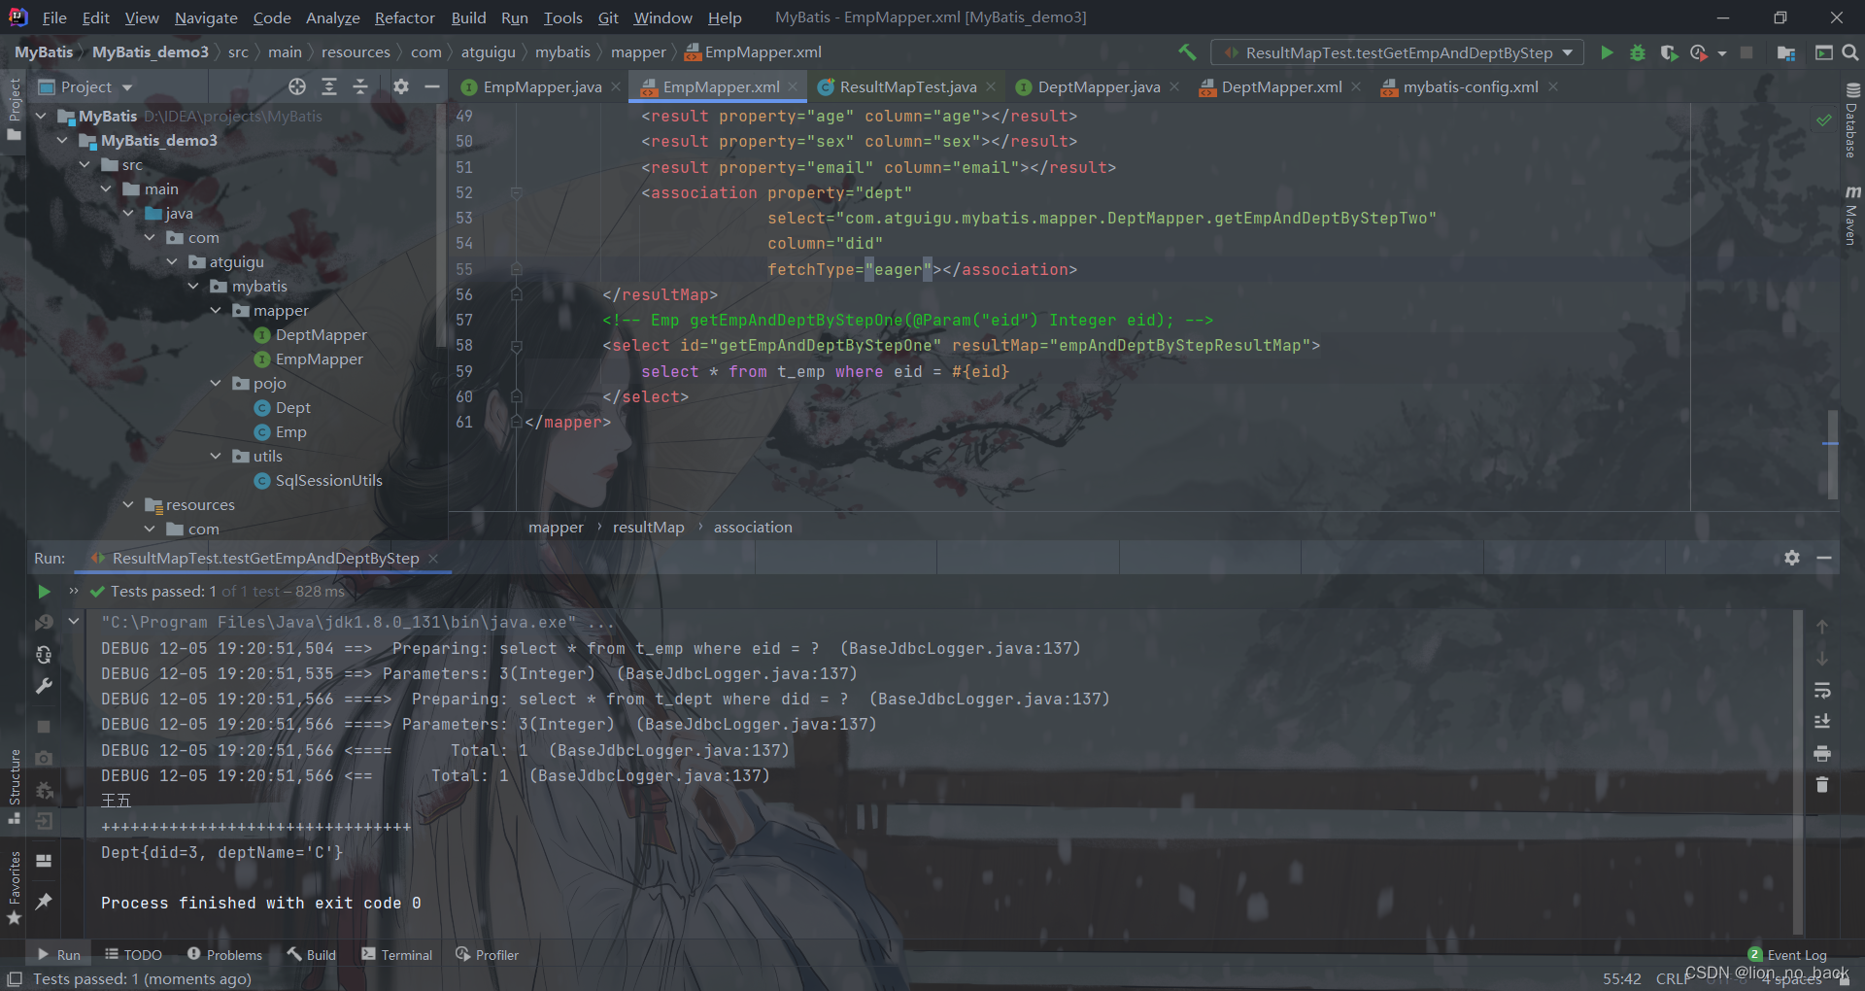Rerun the test from Run panel
This screenshot has width=1865, height=991.
[44, 591]
